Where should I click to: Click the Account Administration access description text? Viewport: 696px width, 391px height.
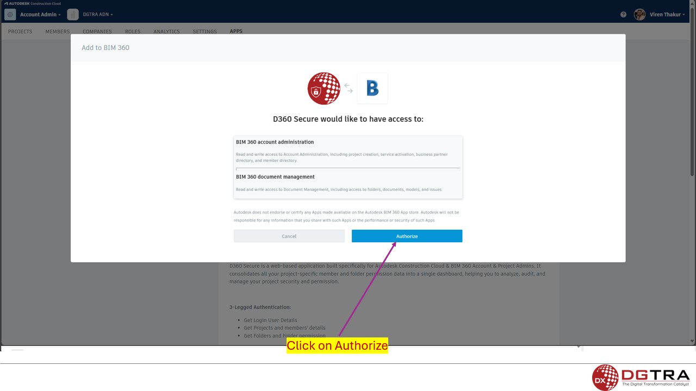341,157
